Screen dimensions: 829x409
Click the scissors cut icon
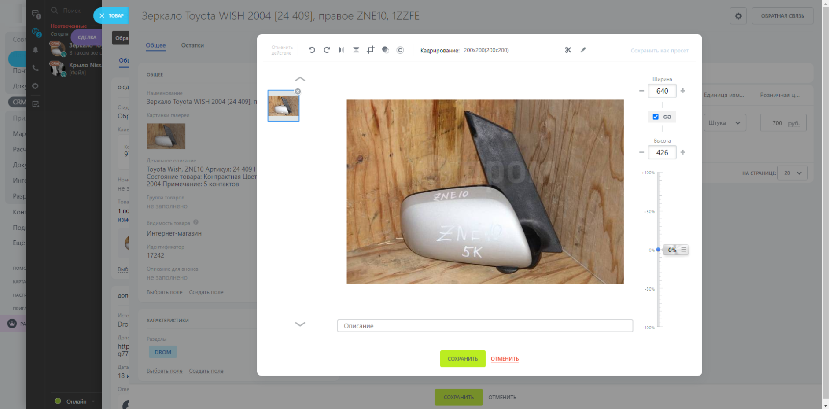[x=568, y=50]
